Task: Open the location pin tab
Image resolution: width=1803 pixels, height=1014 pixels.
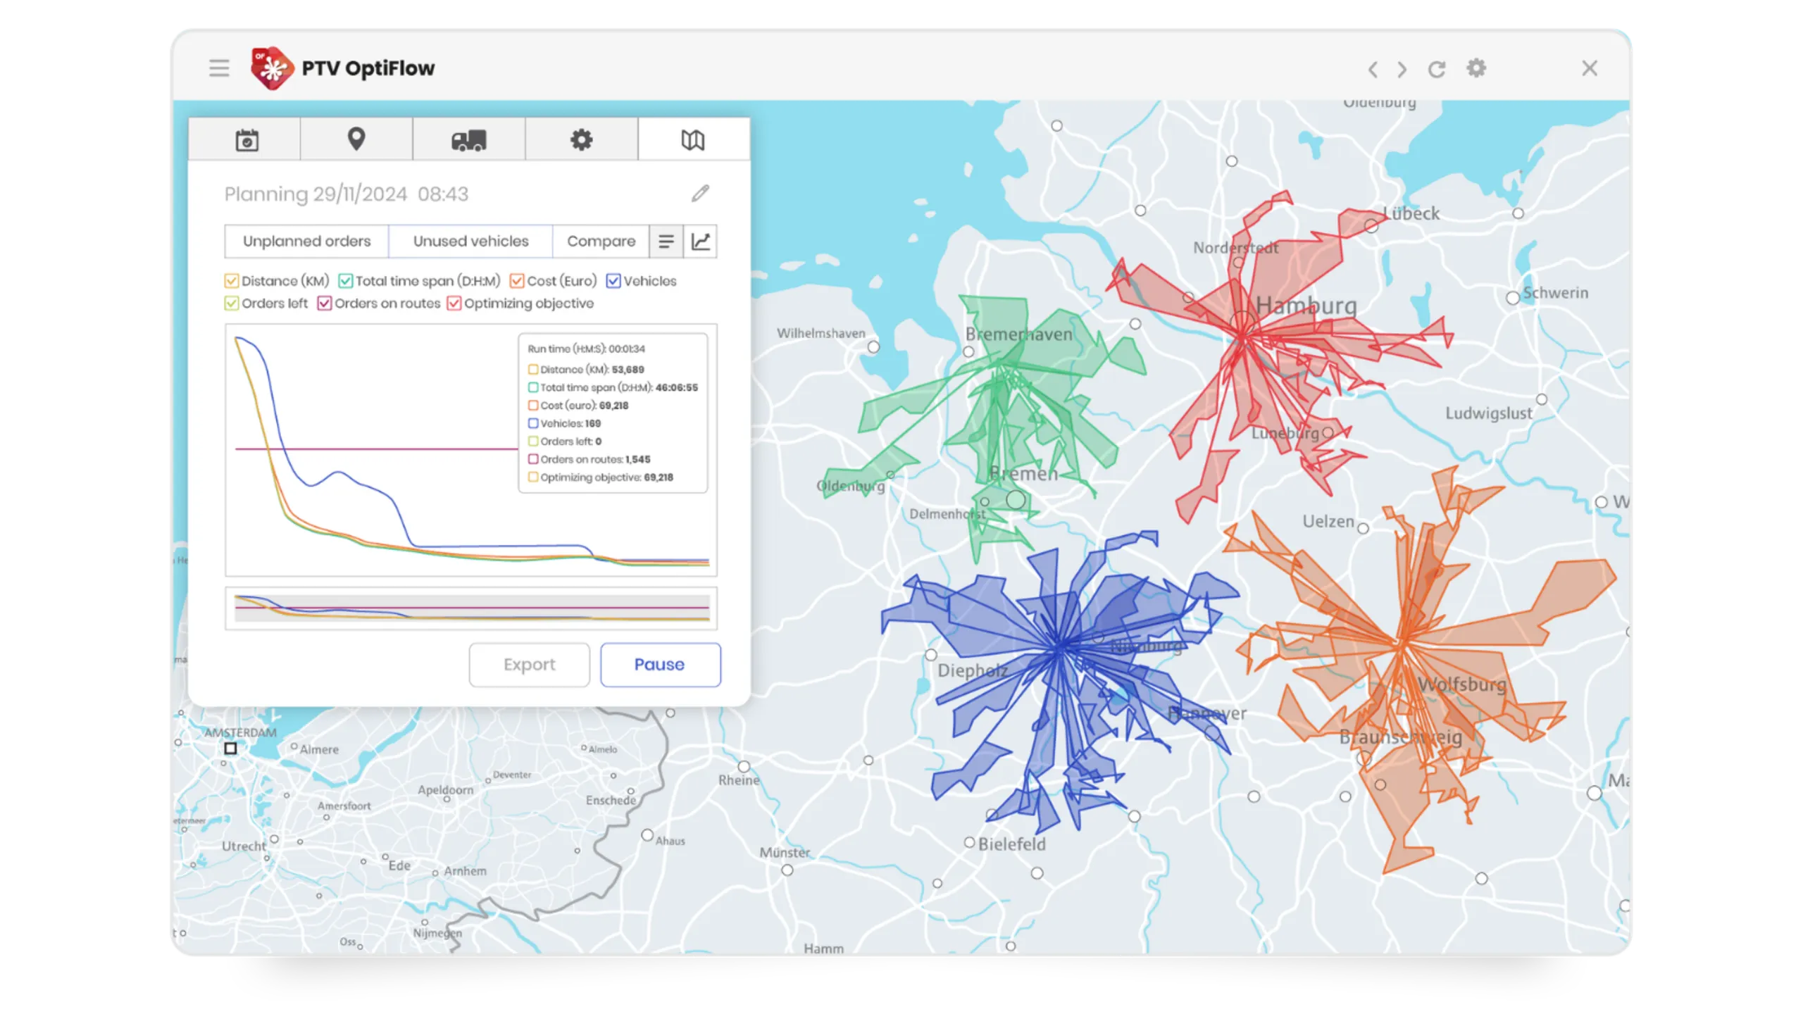Action: point(356,140)
